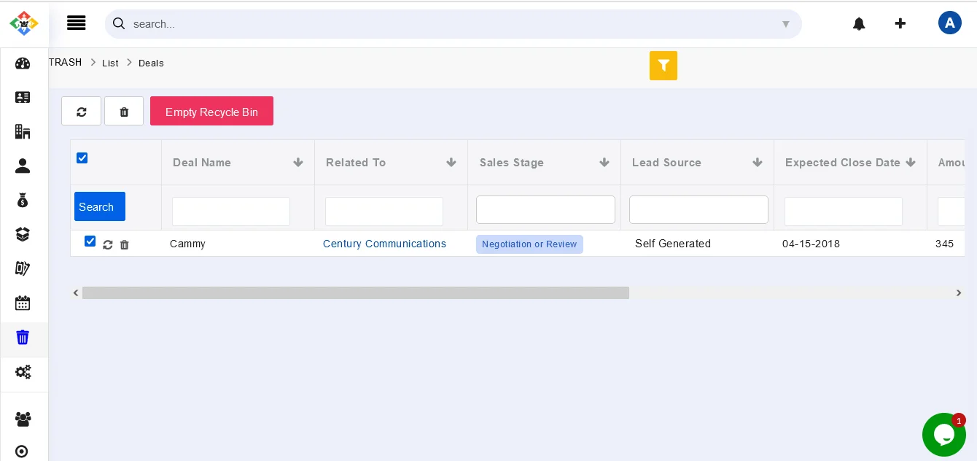The width and height of the screenshot is (977, 461).
Task: Click the yellow filter icon
Action: pyautogui.click(x=663, y=66)
